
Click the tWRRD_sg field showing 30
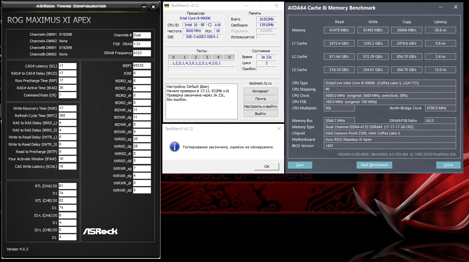[142, 139]
